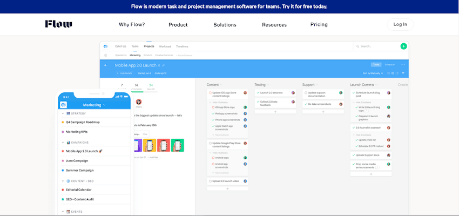459x216 pixels.
Task: Click the yellow phone screenshot thumbnail
Action: tap(150, 145)
